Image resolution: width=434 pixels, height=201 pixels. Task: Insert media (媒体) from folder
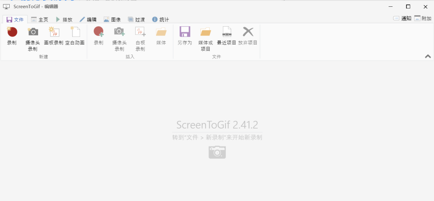(161, 36)
